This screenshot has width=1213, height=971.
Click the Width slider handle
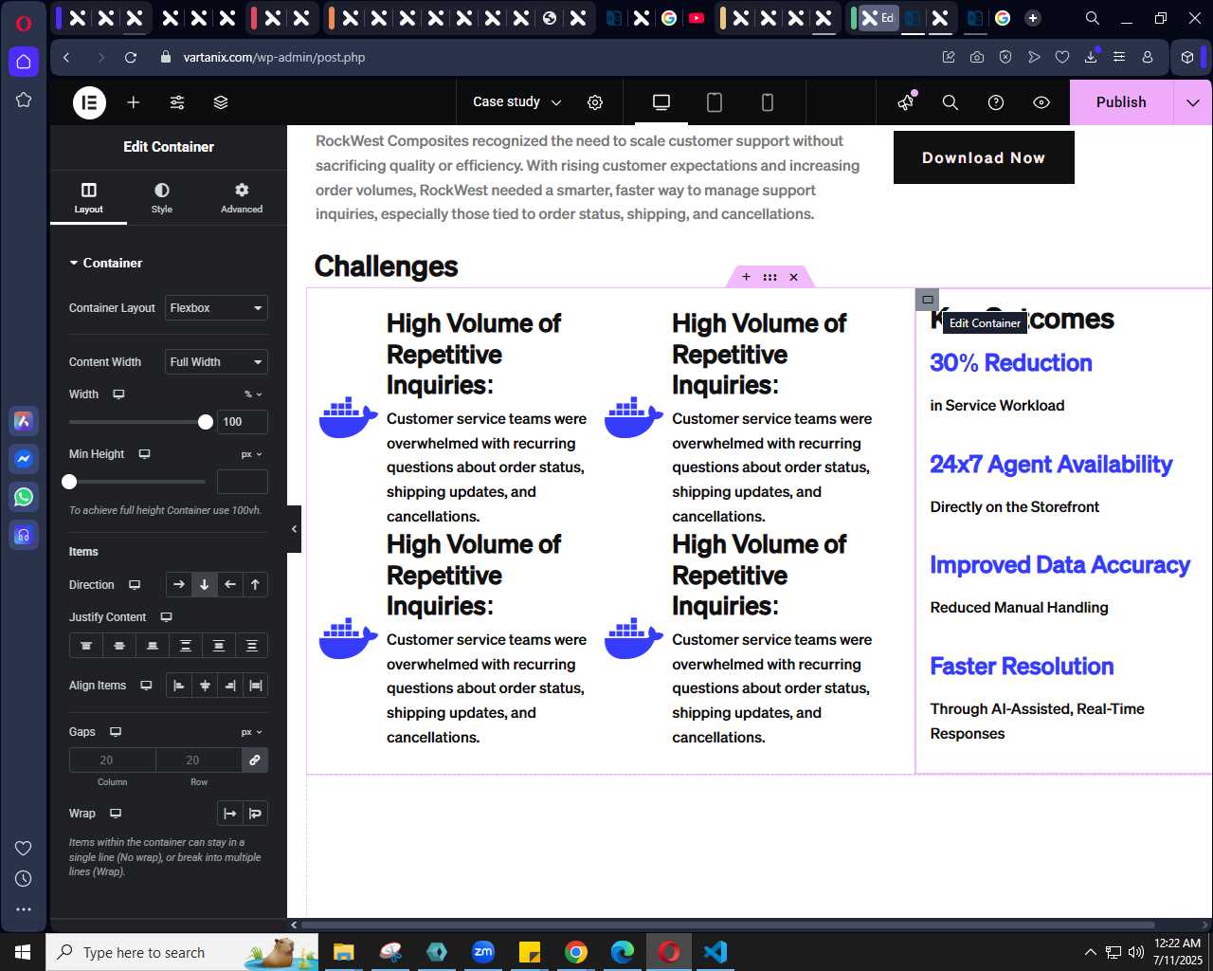tap(206, 422)
